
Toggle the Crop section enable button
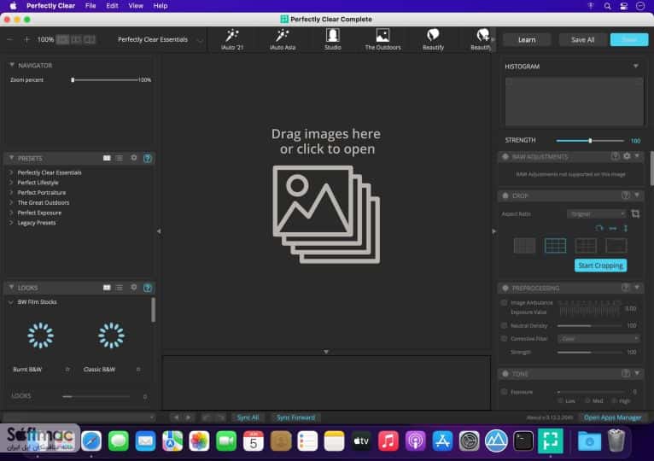click(505, 195)
